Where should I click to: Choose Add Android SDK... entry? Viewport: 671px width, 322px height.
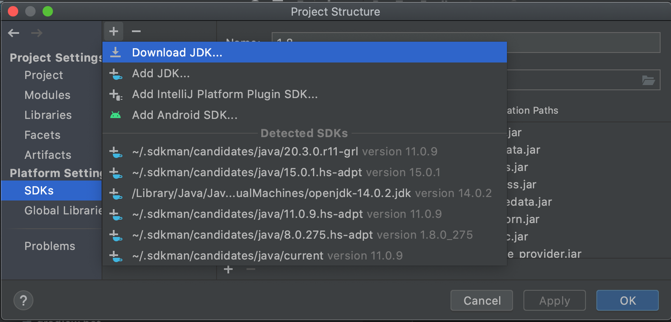coord(305,115)
